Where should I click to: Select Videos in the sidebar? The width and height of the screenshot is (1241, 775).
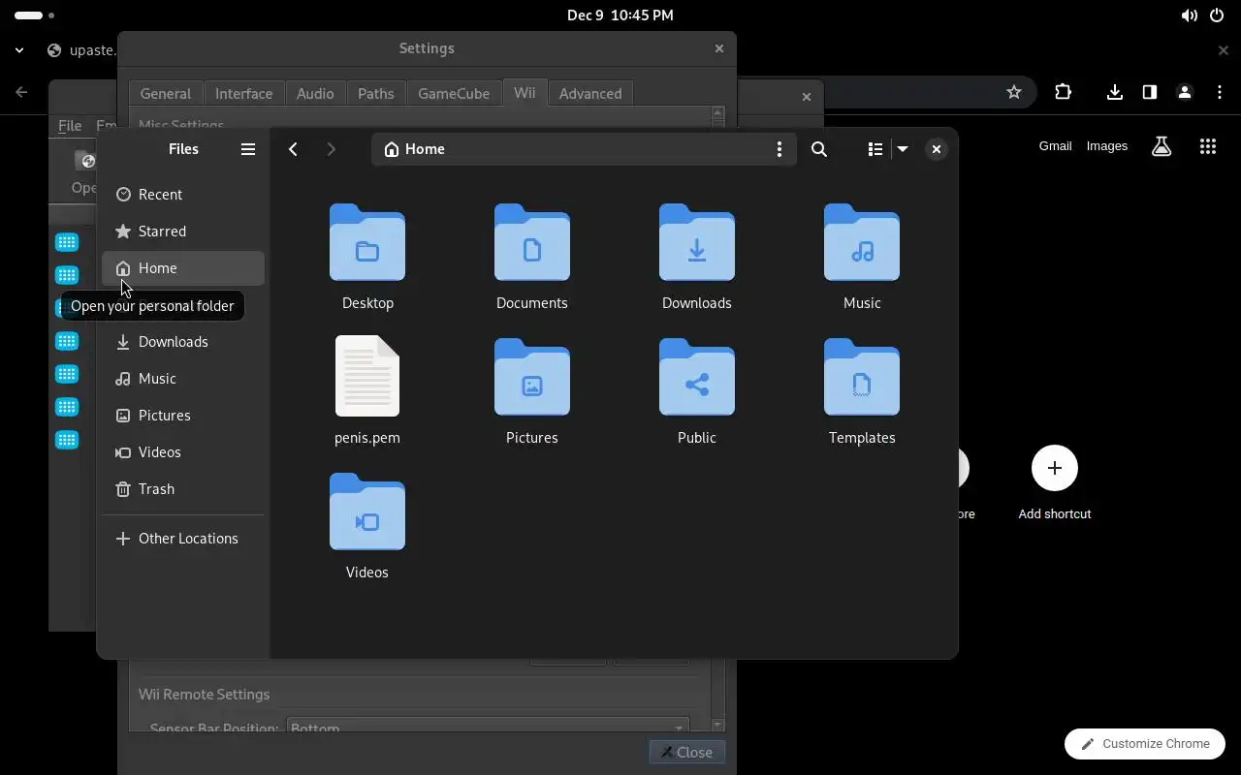[183, 452]
